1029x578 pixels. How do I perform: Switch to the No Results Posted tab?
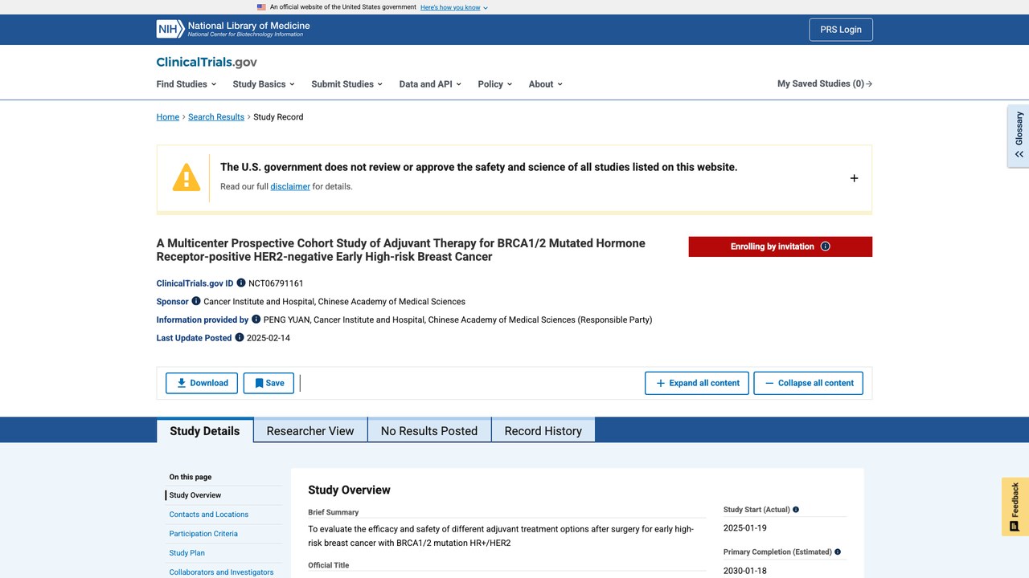pyautogui.click(x=429, y=430)
